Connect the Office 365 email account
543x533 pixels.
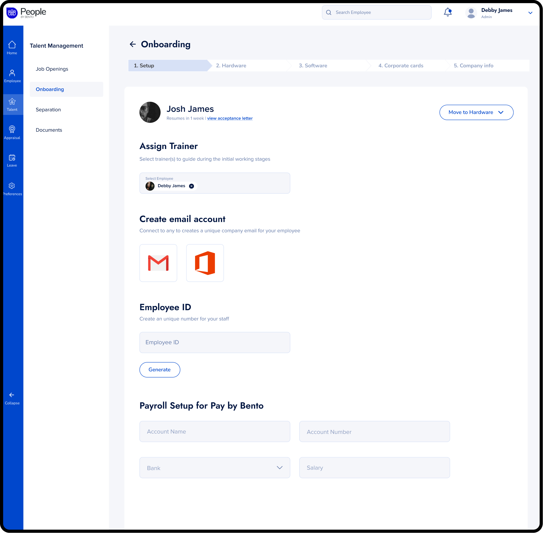[x=205, y=263]
